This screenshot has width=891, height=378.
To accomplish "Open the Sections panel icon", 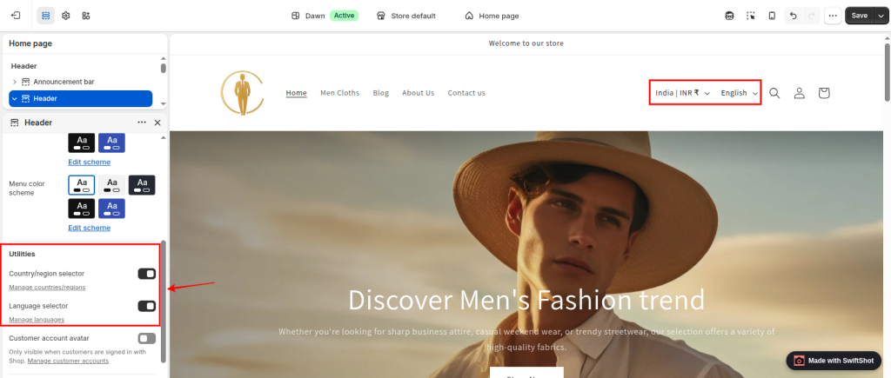I will 46,16.
